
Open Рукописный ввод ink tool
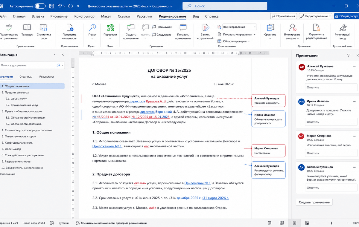coord(343,32)
